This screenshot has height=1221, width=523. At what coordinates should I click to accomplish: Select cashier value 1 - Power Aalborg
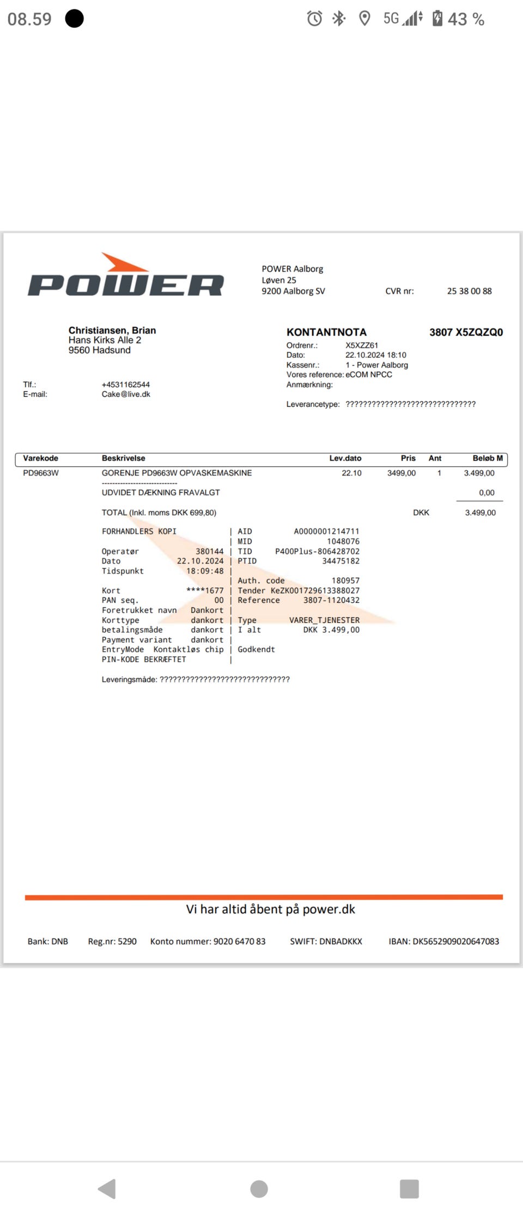pyautogui.click(x=377, y=365)
